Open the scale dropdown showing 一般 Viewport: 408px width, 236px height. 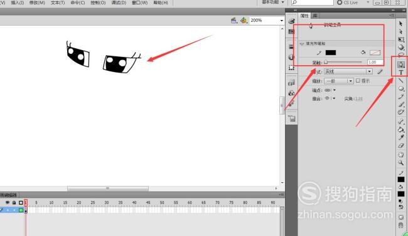[338, 81]
